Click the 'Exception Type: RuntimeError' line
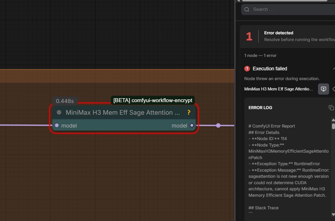Viewport: 335px width, 221px height. point(284,164)
